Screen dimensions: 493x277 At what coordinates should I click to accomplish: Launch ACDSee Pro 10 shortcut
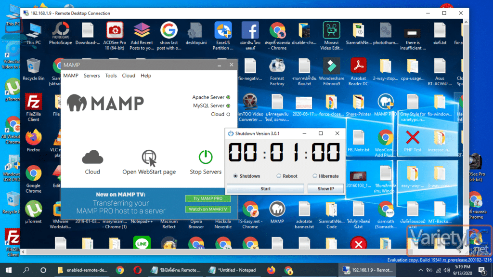tap(115, 36)
